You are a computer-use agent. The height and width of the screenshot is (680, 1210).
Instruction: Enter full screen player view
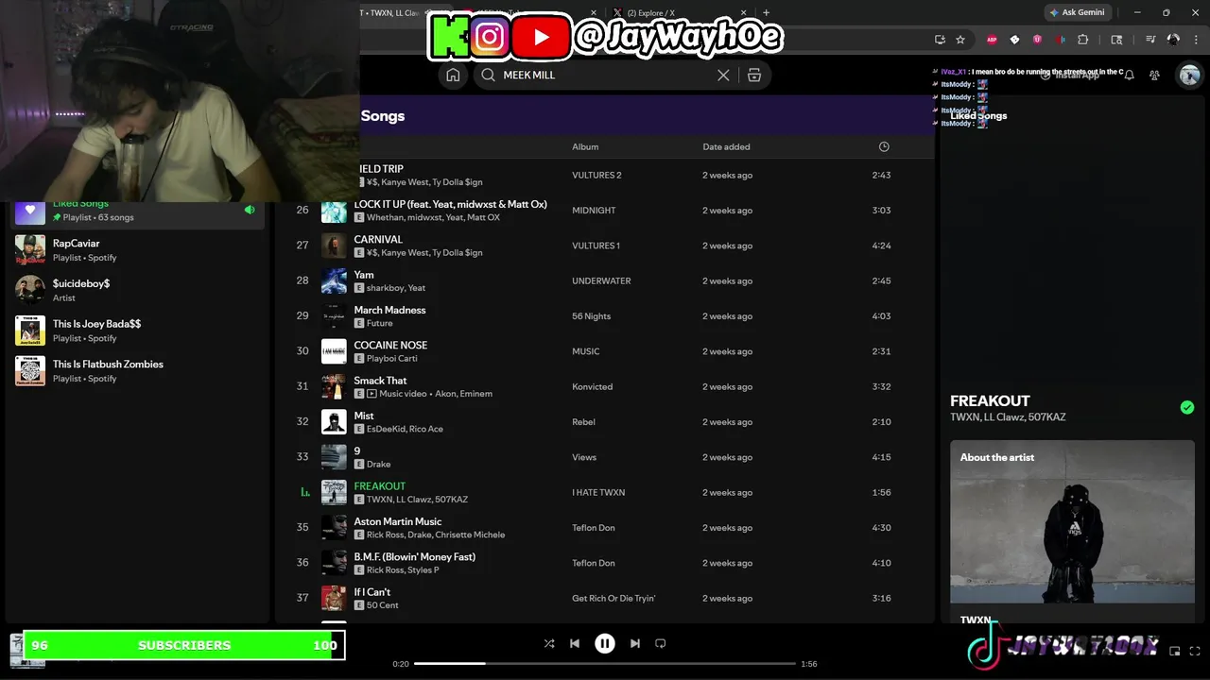[1196, 651]
